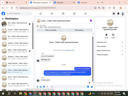Attach a photo with the image icon
This screenshot has width=128, height=96.
[x=41, y=87]
